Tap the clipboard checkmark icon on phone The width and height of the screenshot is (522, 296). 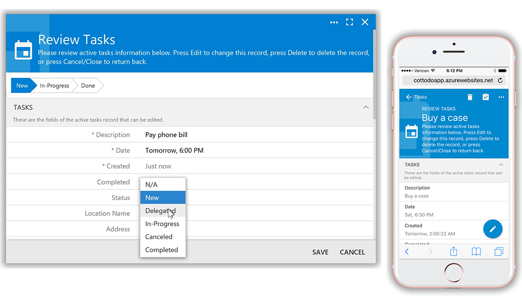pyautogui.click(x=486, y=97)
